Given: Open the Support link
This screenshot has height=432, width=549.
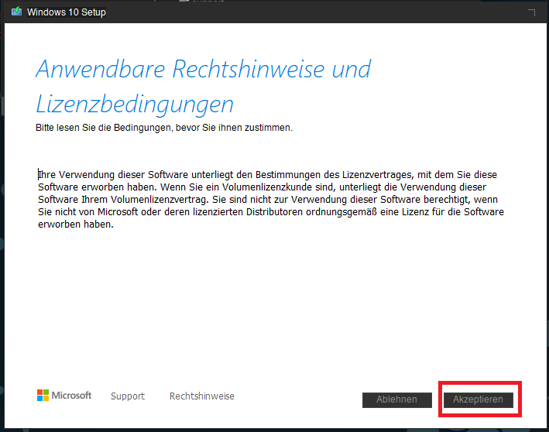Looking at the screenshot, I should [x=128, y=396].
